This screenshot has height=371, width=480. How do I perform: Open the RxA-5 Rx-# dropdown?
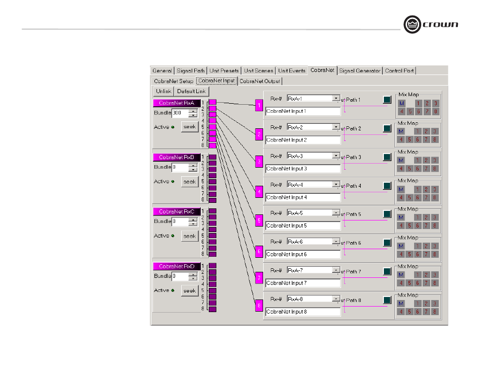click(x=336, y=212)
